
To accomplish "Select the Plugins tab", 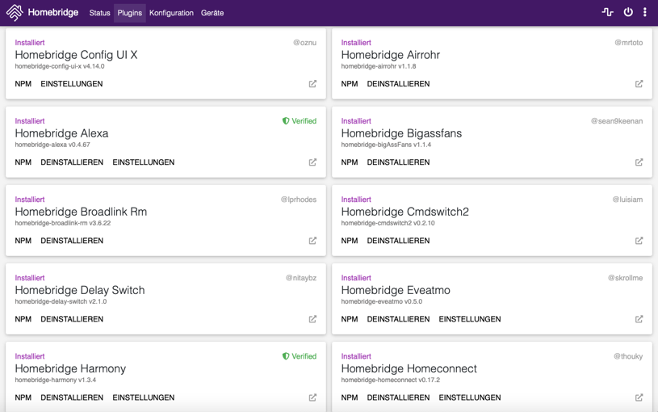I will [129, 13].
